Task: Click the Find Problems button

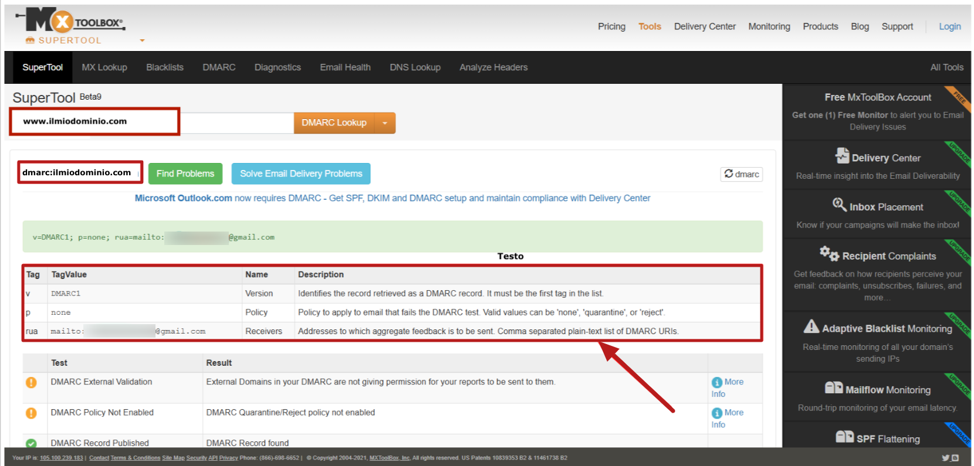Action: [x=185, y=174]
